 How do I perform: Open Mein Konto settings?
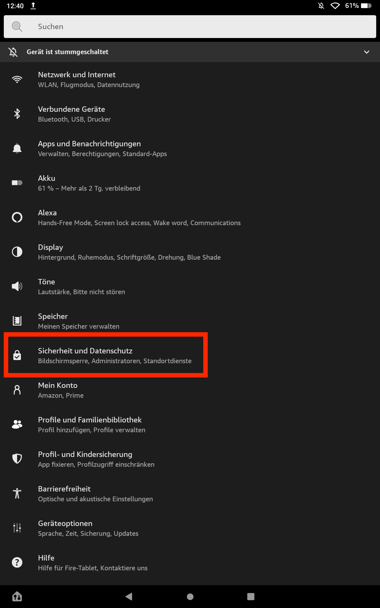(61, 390)
